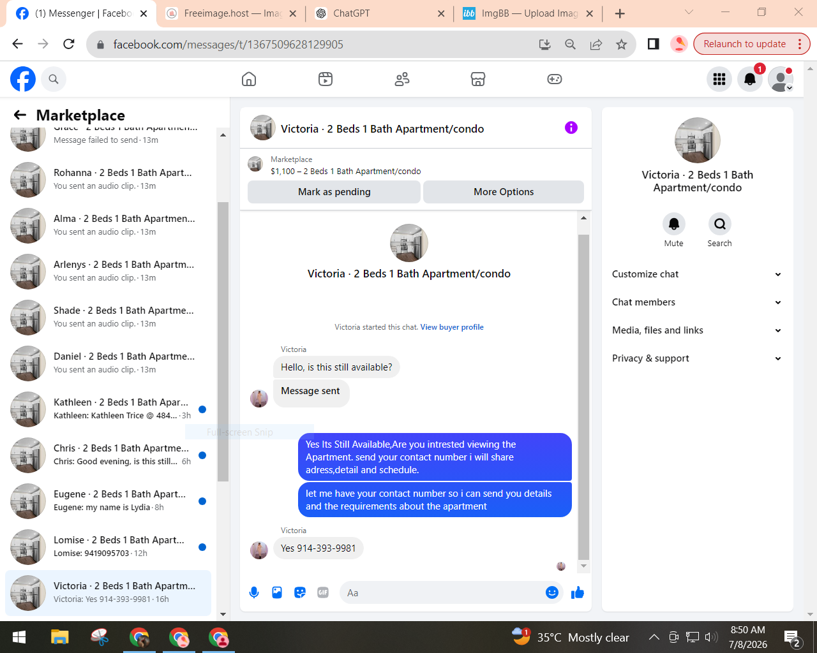817x653 pixels.
Task: Show hidden system tray icons chevron
Action: pyautogui.click(x=654, y=637)
